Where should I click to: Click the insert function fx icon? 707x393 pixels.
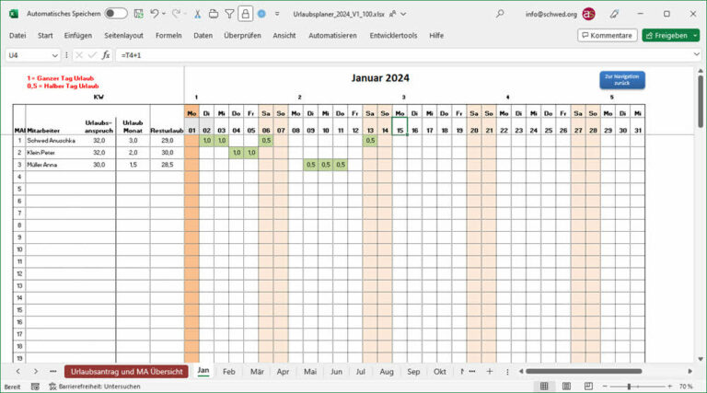(106, 55)
